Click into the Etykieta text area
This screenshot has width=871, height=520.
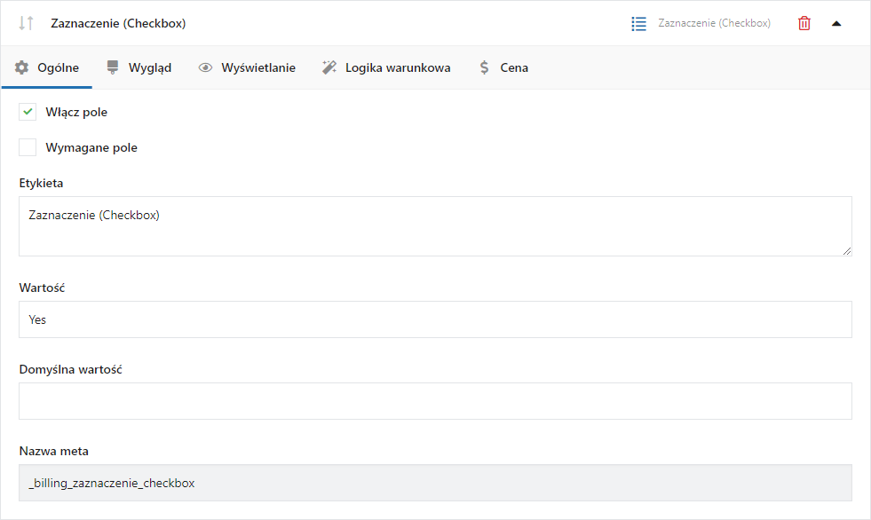point(435,226)
